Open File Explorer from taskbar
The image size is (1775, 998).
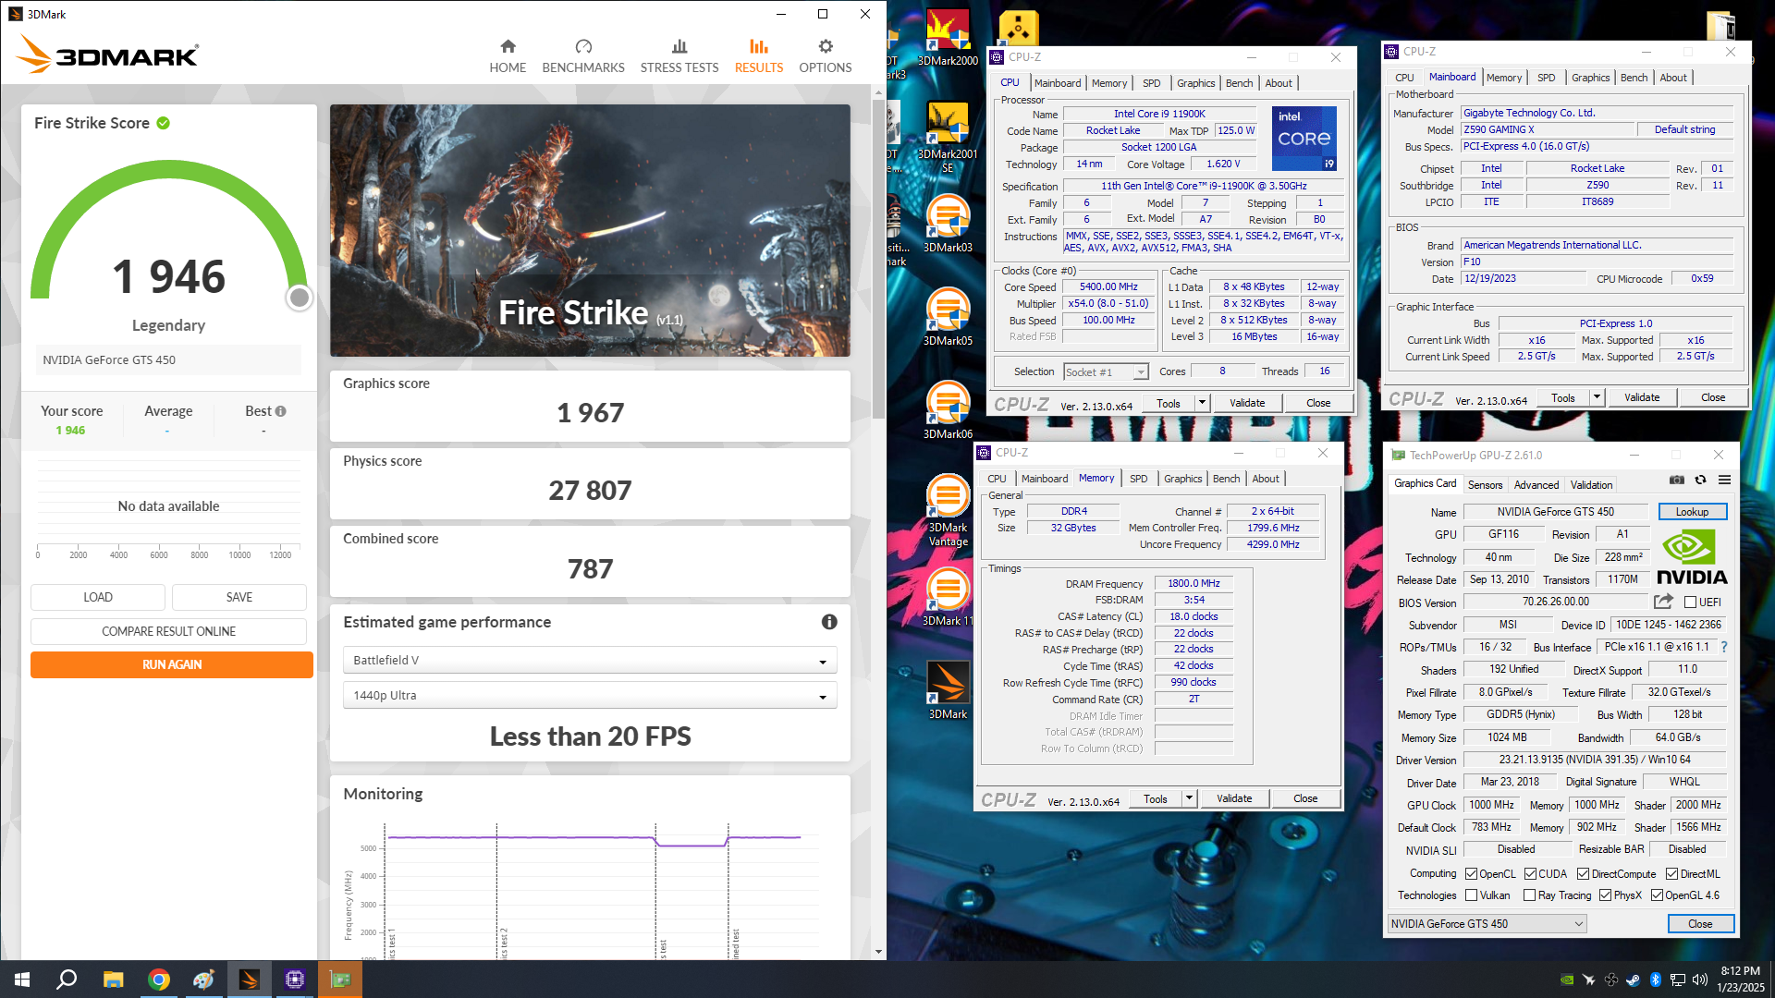coord(113,980)
